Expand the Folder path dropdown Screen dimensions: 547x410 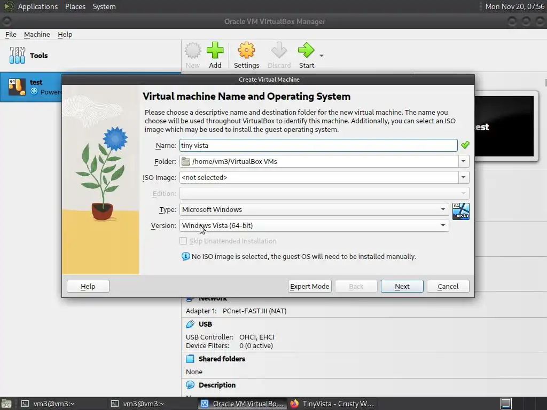(x=463, y=161)
